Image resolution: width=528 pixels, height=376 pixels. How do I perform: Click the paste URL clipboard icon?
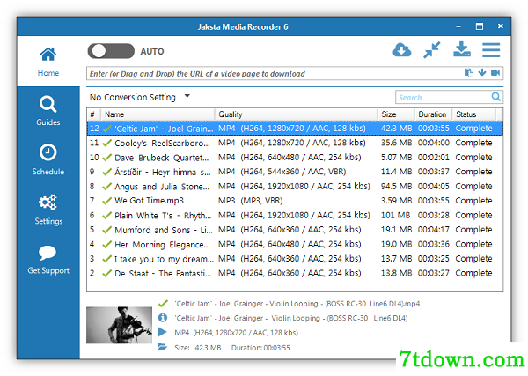point(469,73)
